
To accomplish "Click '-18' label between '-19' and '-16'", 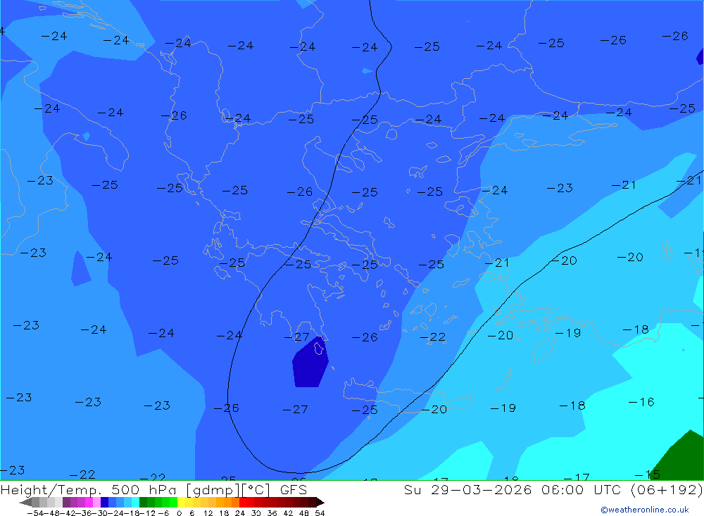I will coord(572,405).
